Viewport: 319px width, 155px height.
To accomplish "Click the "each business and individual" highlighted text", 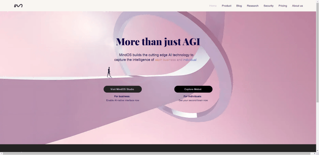I will (176, 60).
